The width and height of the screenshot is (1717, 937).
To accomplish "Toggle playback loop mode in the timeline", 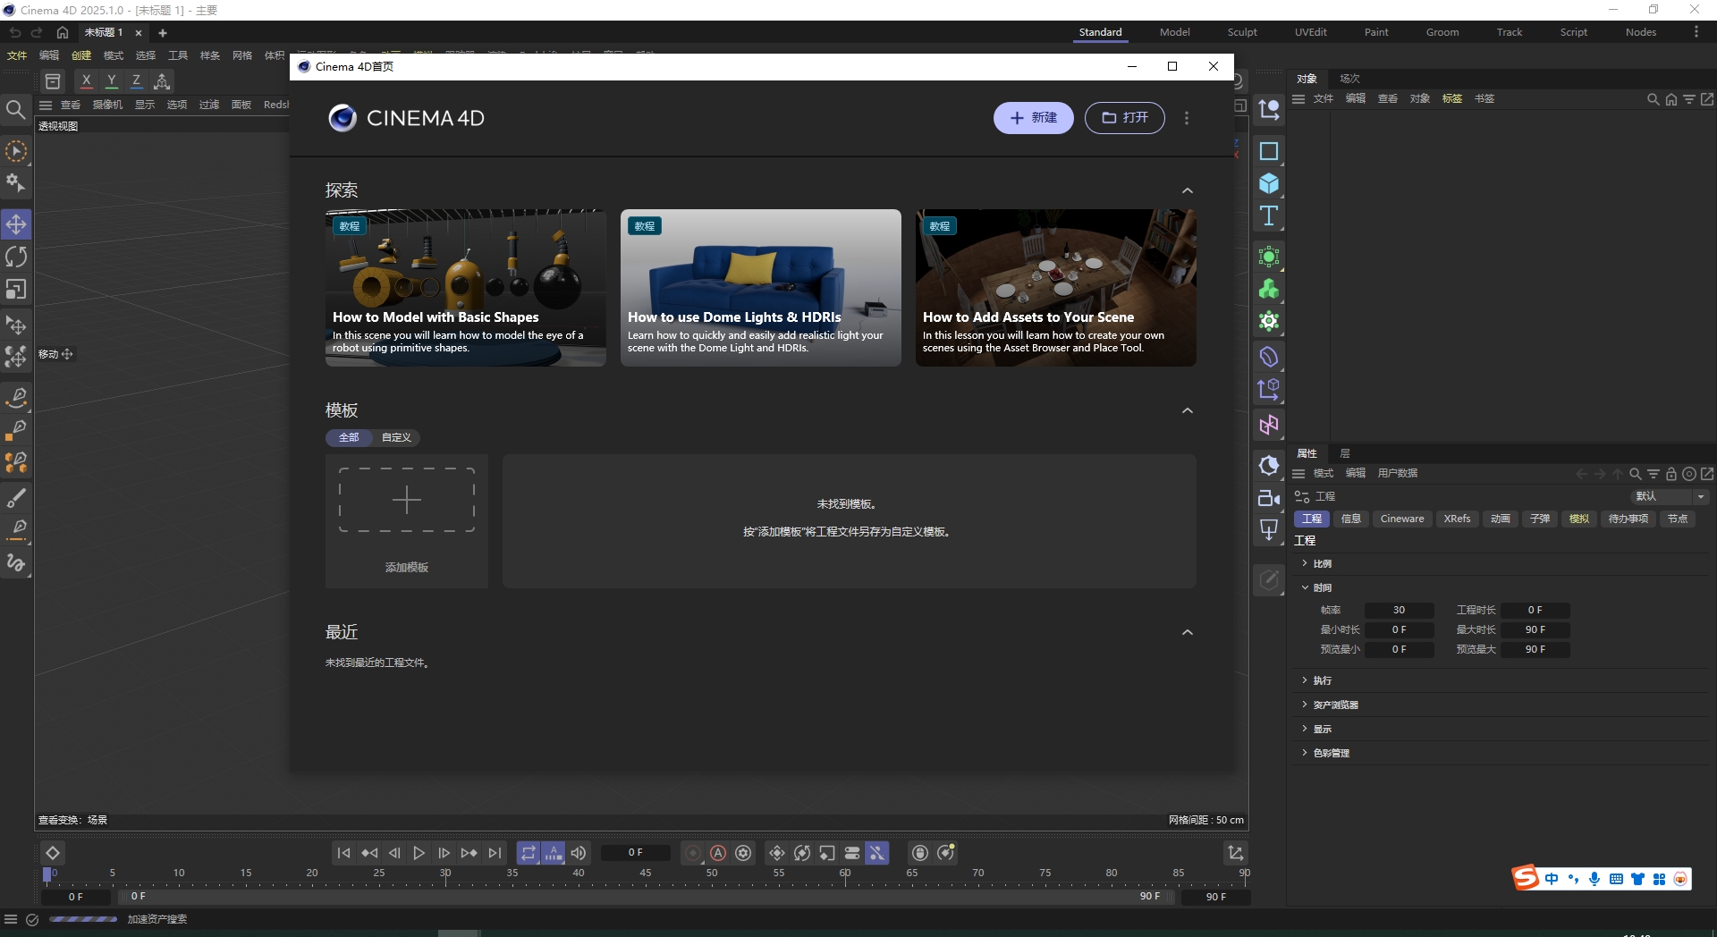I will (529, 853).
